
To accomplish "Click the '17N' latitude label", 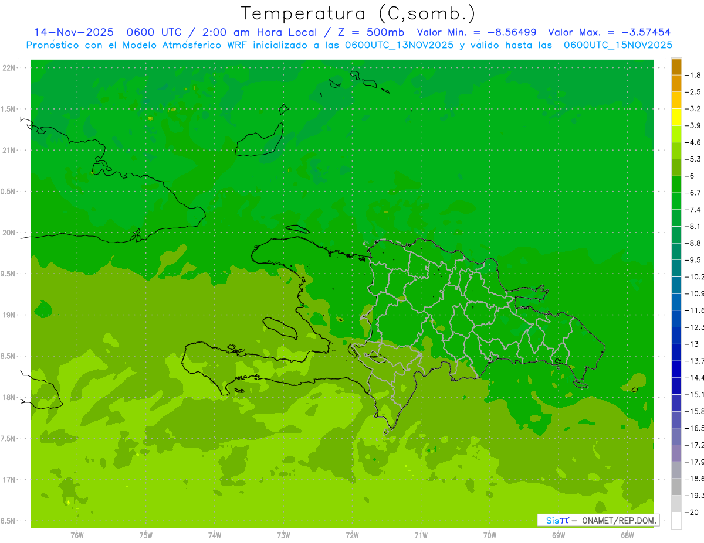I will coord(9,480).
